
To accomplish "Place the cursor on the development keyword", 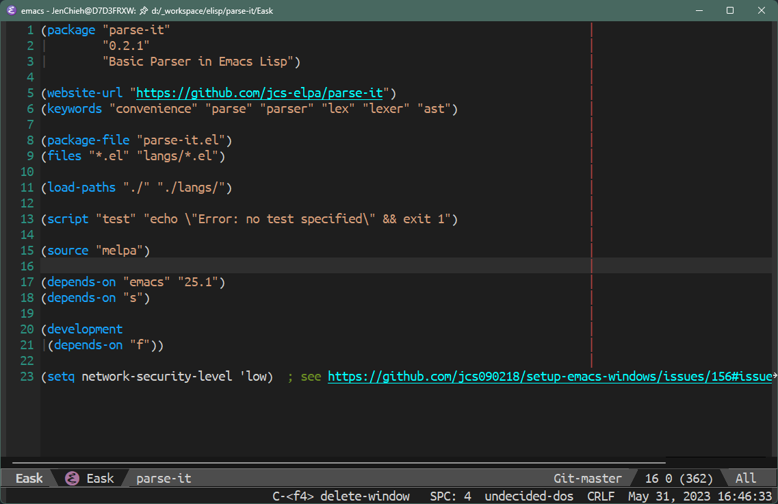I will pyautogui.click(x=85, y=329).
